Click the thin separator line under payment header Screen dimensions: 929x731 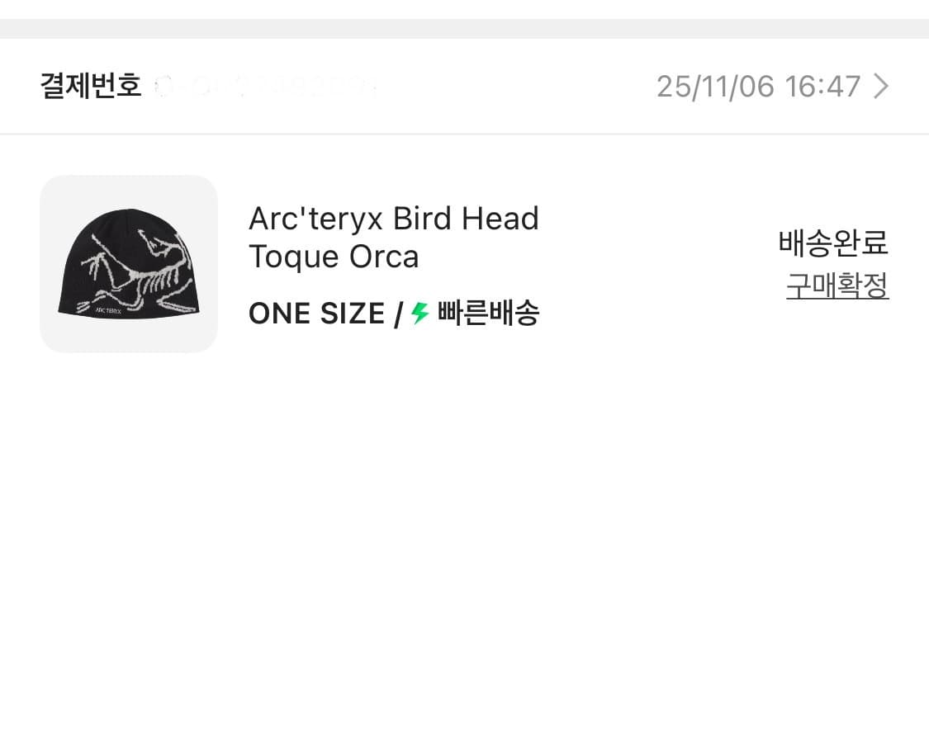[464, 134]
